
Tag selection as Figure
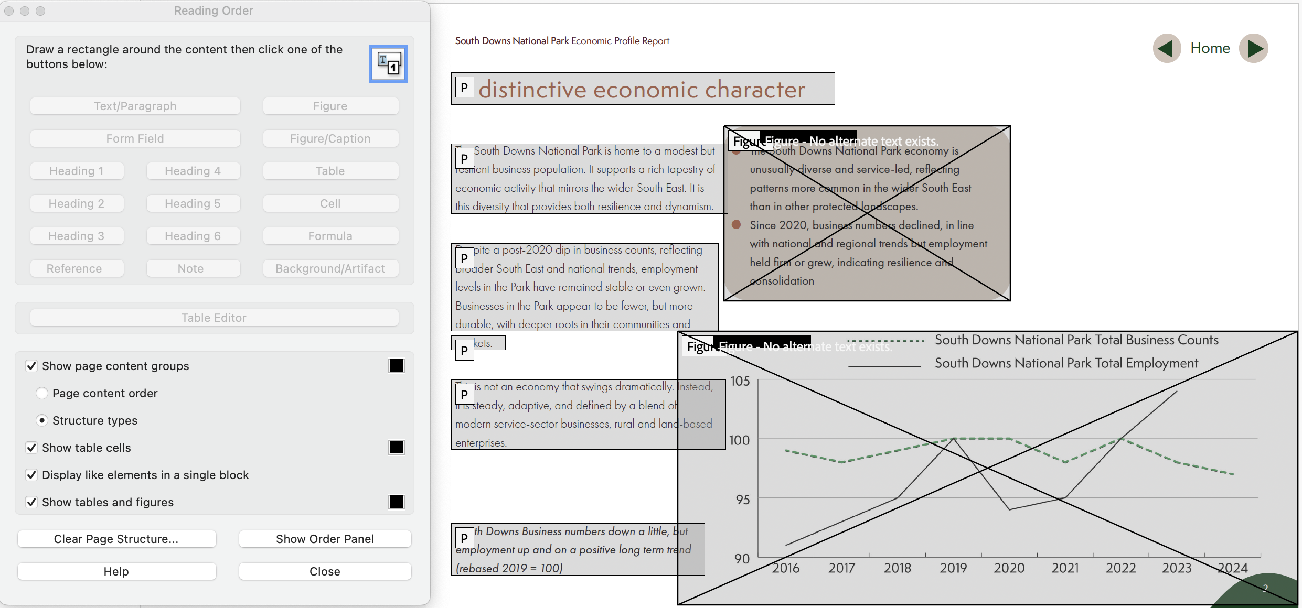coord(330,106)
